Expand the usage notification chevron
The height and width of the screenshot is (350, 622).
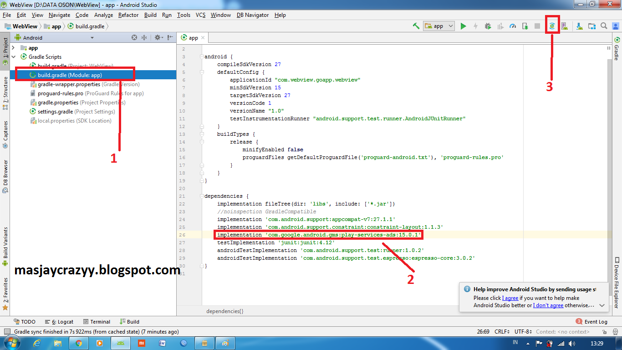[x=602, y=305]
